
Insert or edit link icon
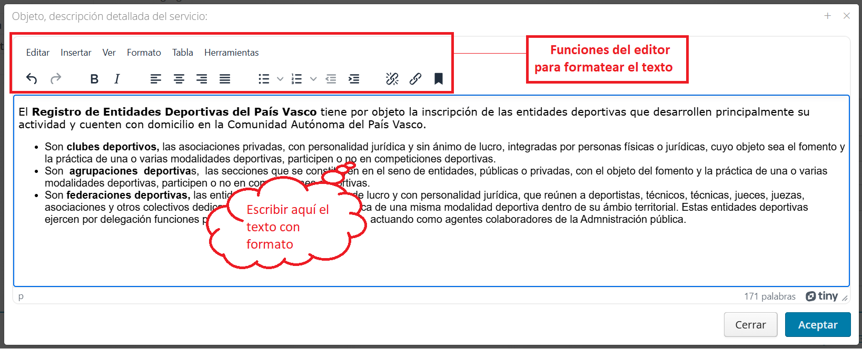pyautogui.click(x=415, y=79)
